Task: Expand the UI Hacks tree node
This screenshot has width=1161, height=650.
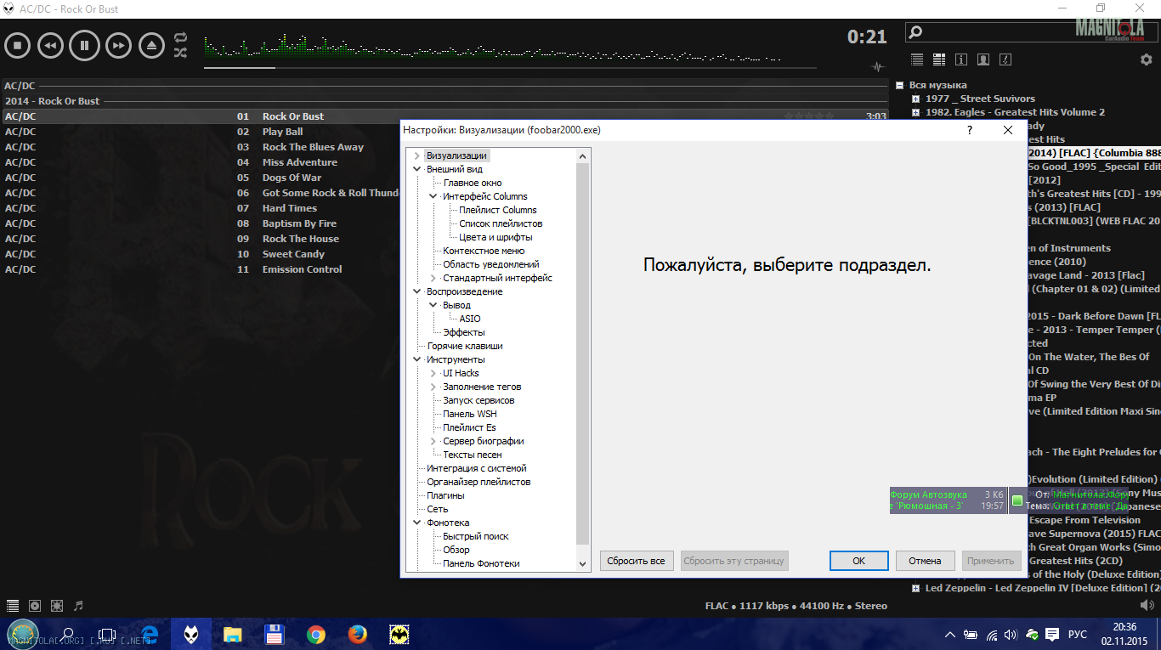Action: pos(433,373)
